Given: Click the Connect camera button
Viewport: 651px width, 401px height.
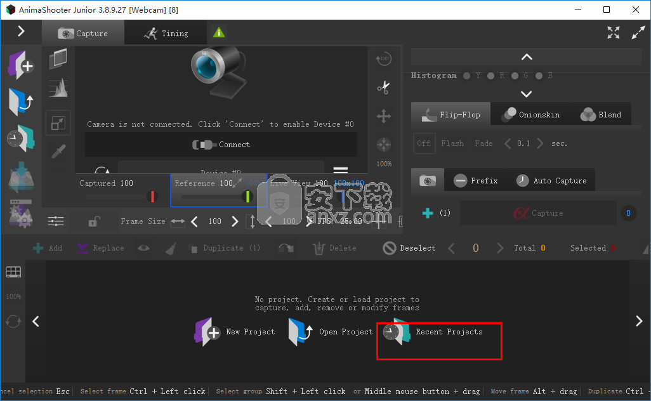Looking at the screenshot, I should click(221, 145).
